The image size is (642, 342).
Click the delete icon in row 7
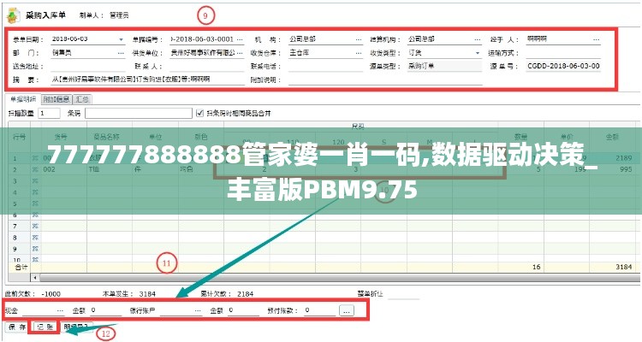(35, 226)
